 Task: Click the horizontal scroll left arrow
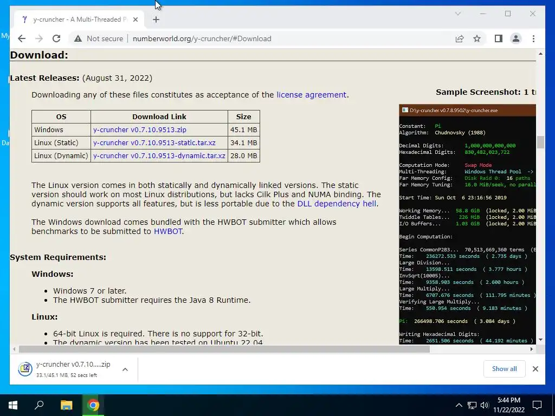point(14,349)
